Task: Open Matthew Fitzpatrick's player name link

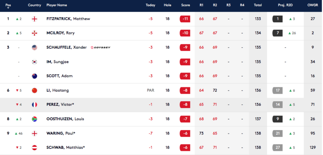Action: [68, 19]
